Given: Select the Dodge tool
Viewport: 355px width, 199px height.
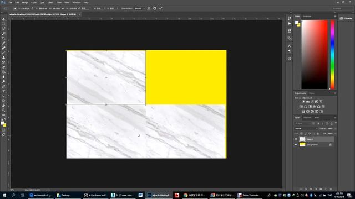Looking at the screenshot, I should click(x=3, y=82).
